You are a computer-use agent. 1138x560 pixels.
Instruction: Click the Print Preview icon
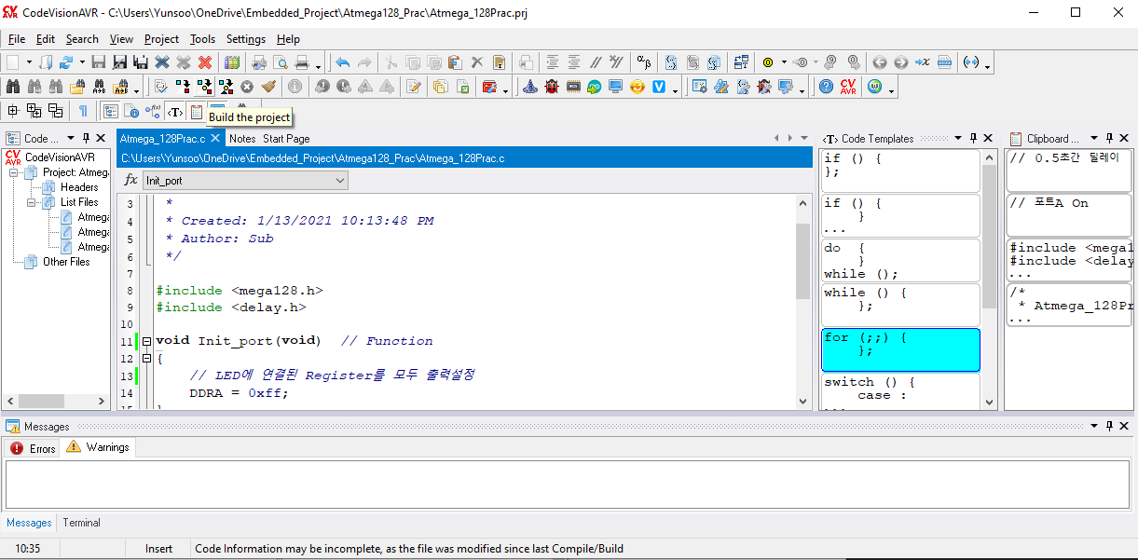pos(281,62)
